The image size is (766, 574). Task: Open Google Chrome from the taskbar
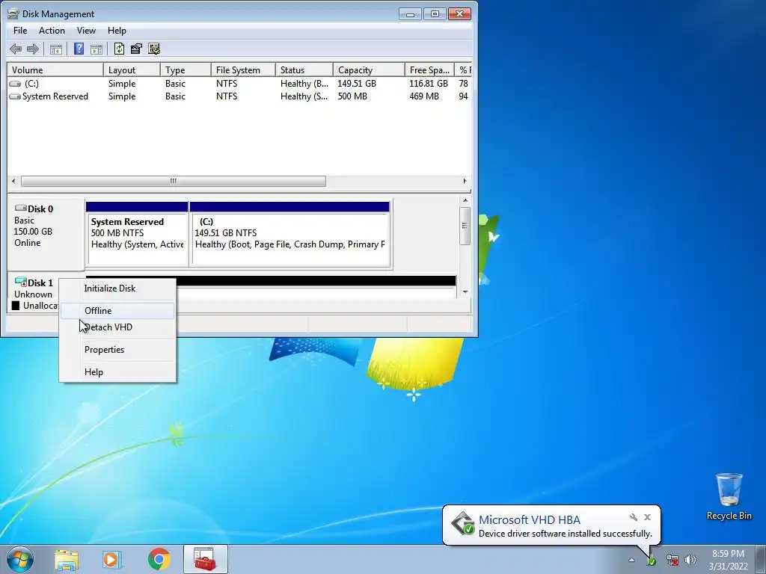click(x=159, y=559)
